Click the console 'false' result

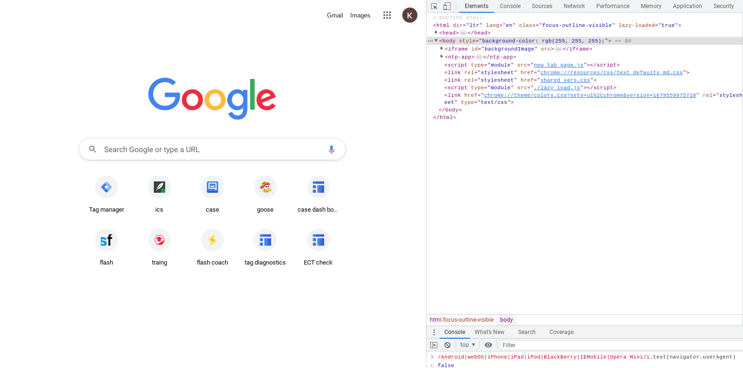(446, 365)
